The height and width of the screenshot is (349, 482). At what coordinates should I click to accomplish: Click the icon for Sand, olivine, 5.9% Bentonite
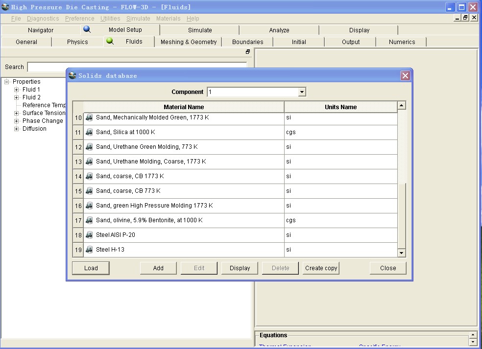click(89, 220)
